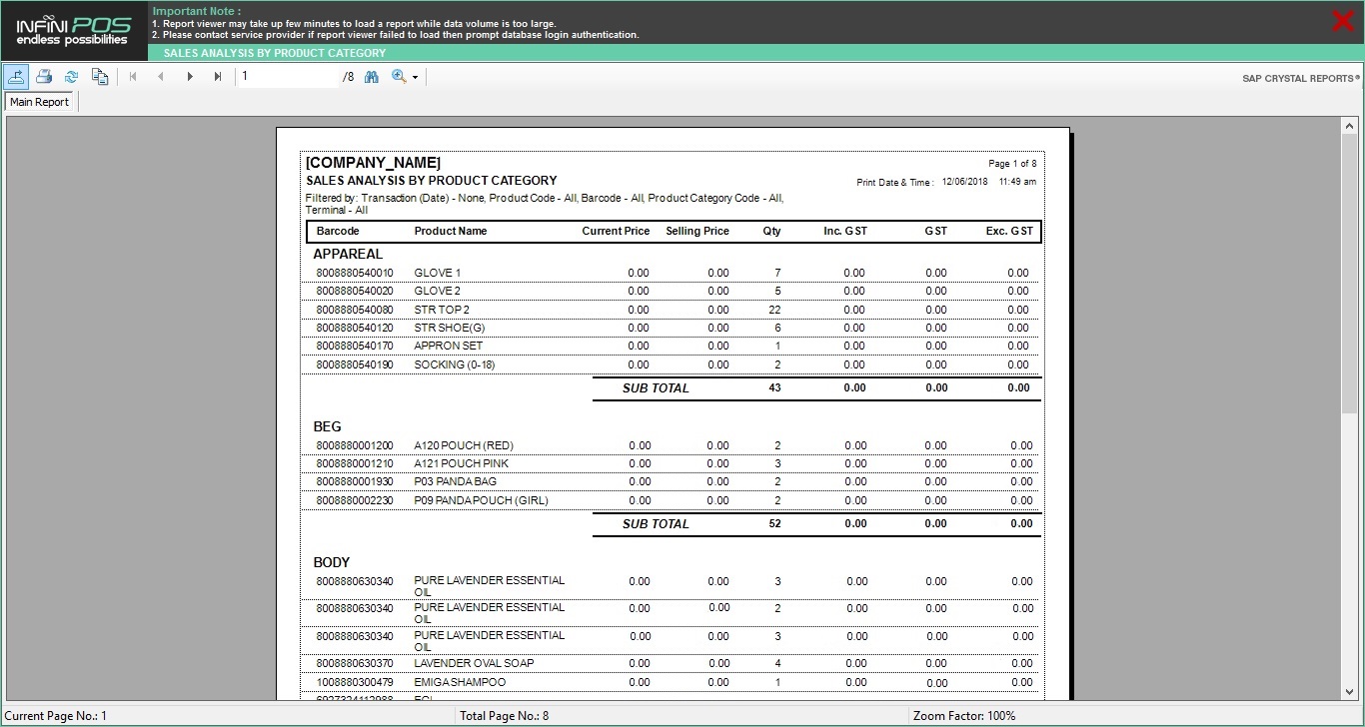Click the BEG category heading
The height and width of the screenshot is (727, 1365).
click(x=328, y=426)
